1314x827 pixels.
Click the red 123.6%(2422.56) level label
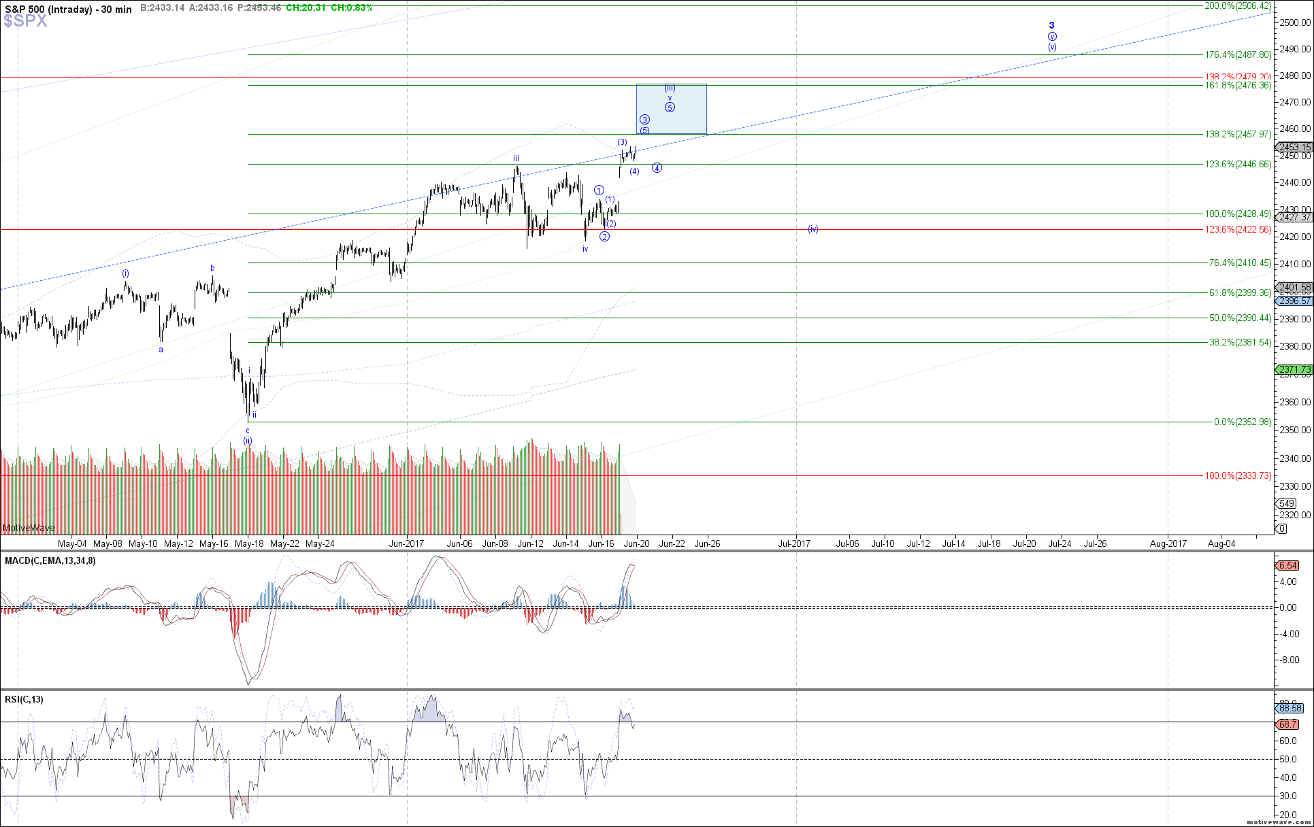[1238, 230]
